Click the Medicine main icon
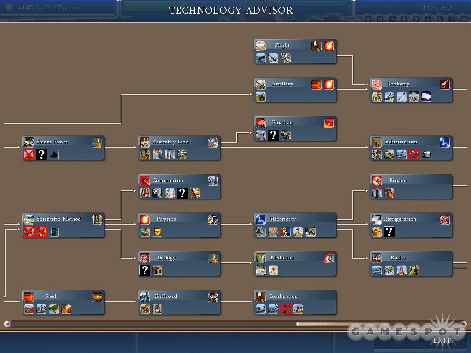Image resolution: width=471 pixels, height=353 pixels. pyautogui.click(x=261, y=258)
